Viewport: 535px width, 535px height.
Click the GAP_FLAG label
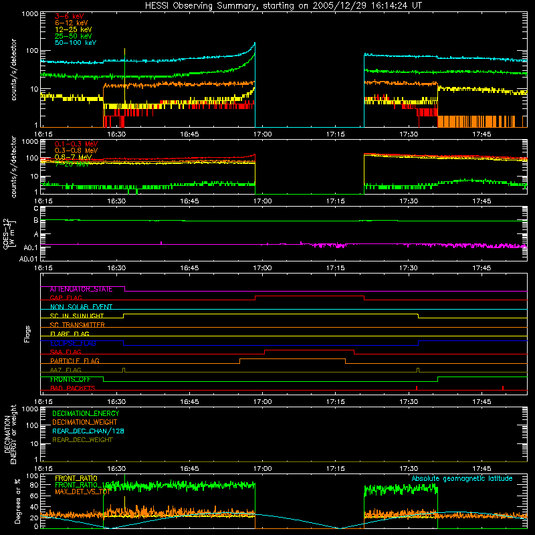pyautogui.click(x=66, y=298)
